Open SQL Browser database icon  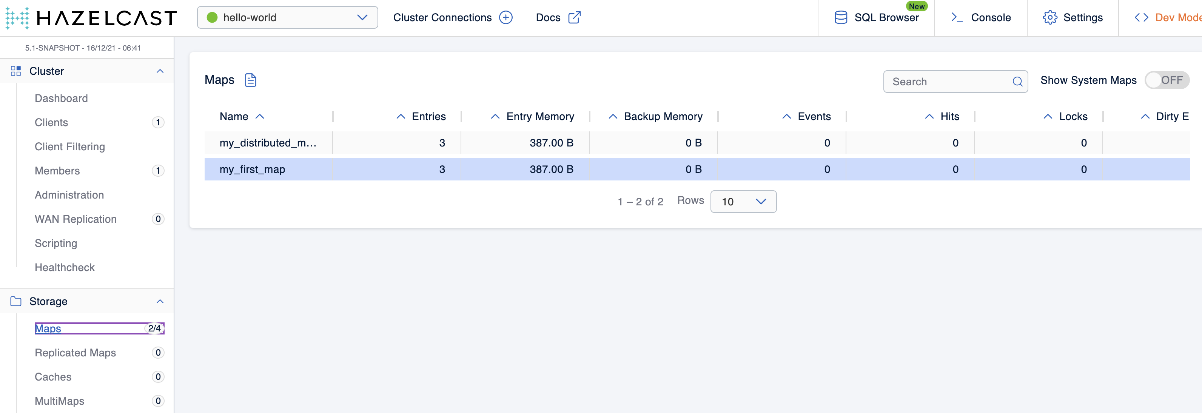pos(840,18)
